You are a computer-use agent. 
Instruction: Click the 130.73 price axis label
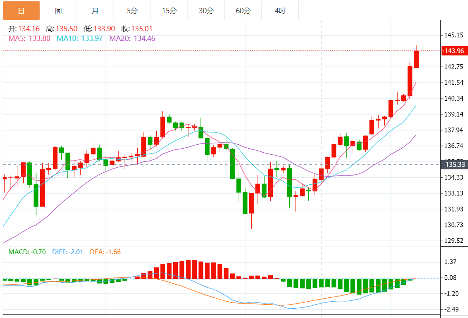click(x=453, y=225)
